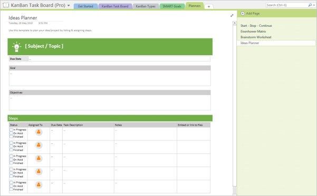This screenshot has width=317, height=196.
Task: Click the person icon in fourth step row
Action: coord(39,171)
